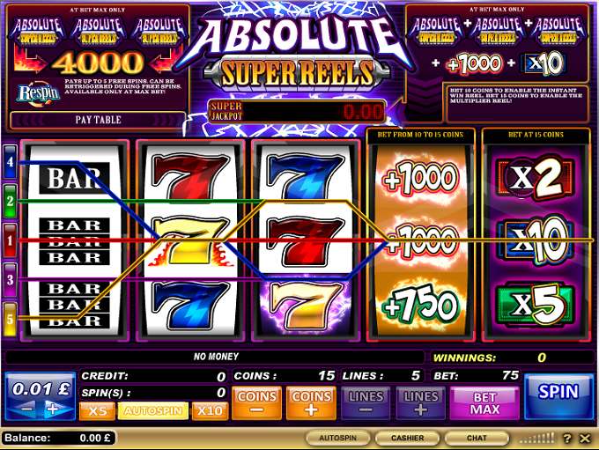Select the X10 autospin option

click(x=210, y=410)
